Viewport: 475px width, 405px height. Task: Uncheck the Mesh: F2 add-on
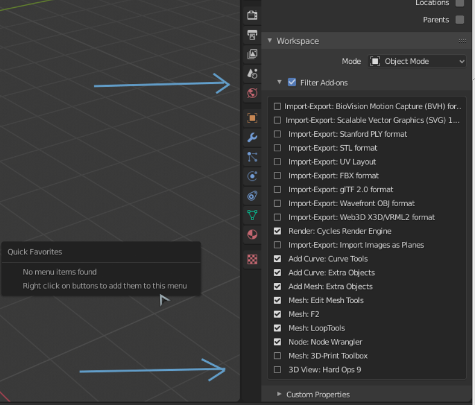[x=277, y=314]
